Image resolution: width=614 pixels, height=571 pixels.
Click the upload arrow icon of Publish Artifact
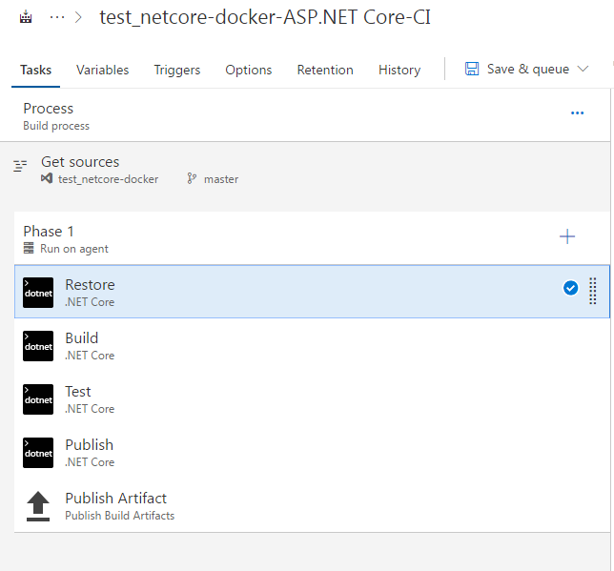coord(38,506)
